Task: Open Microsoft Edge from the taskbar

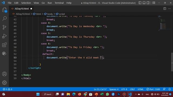Action: (x=74, y=94)
